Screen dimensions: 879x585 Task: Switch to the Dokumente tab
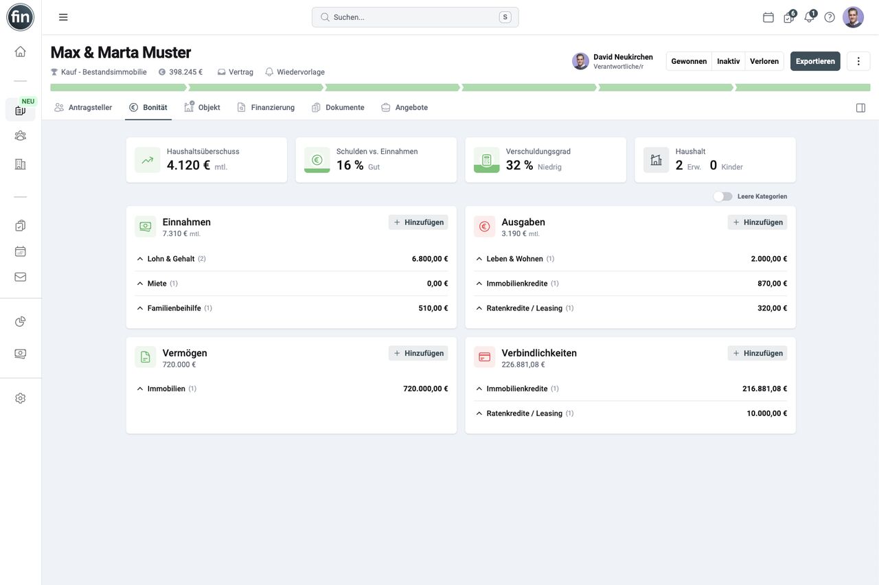[x=338, y=108]
